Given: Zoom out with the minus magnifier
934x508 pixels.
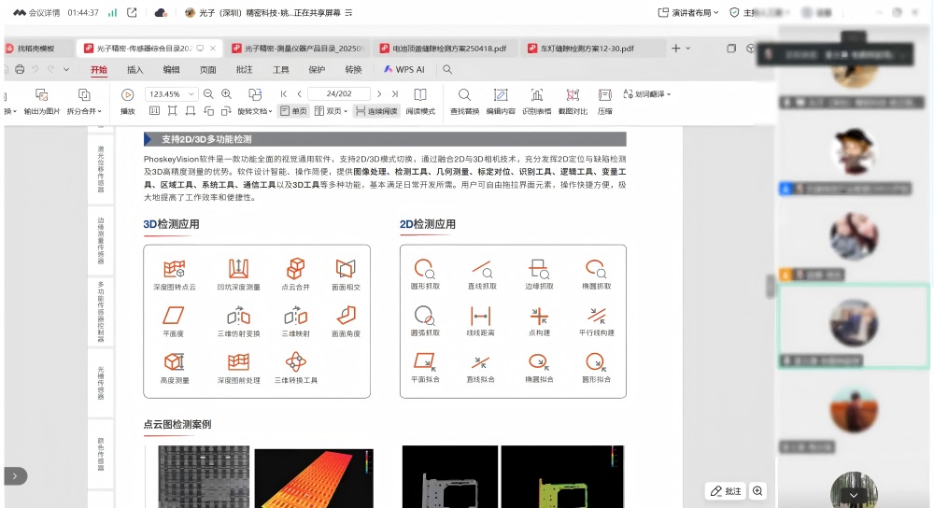Looking at the screenshot, I should 208,93.
